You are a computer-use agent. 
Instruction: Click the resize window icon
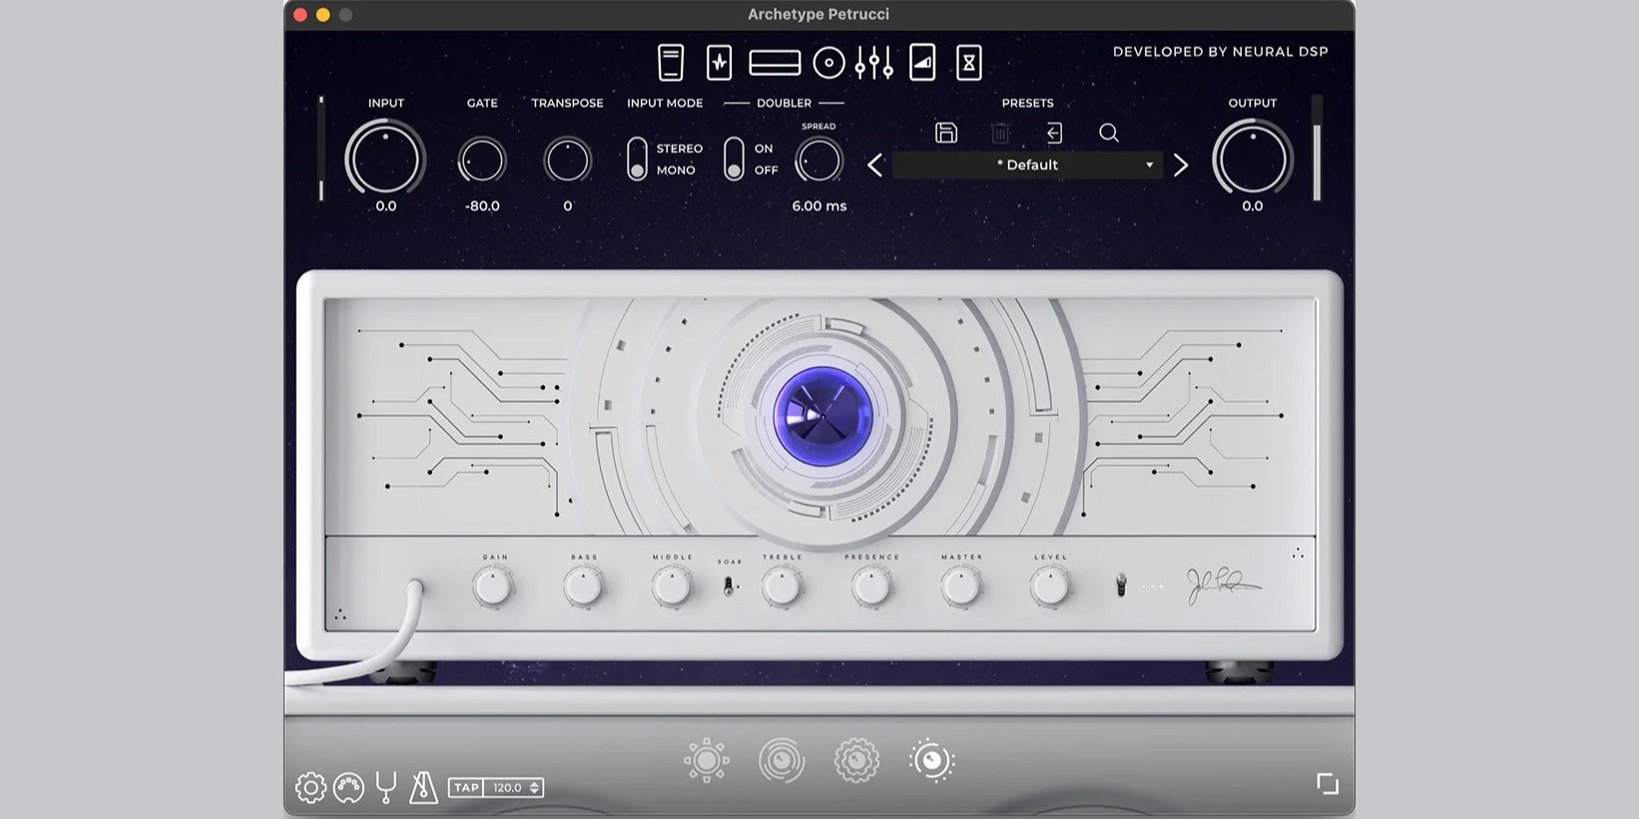[1327, 783]
